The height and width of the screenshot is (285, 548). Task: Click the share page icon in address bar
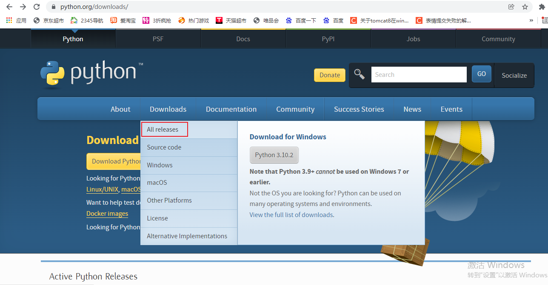(511, 7)
